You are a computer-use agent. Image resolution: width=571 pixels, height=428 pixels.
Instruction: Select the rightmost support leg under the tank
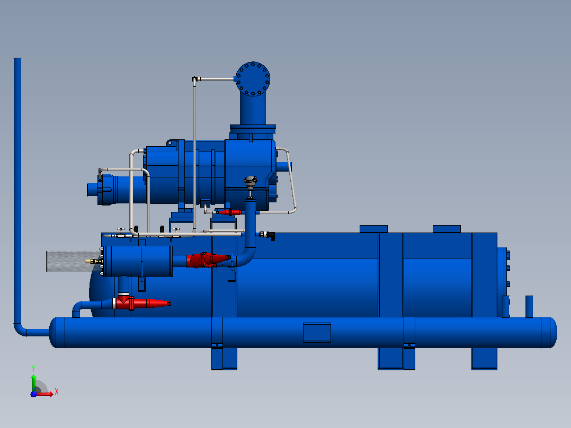[484, 359]
